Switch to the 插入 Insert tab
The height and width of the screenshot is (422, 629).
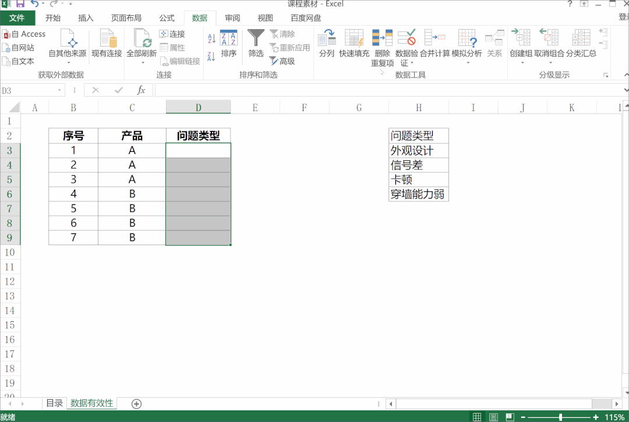tap(86, 18)
